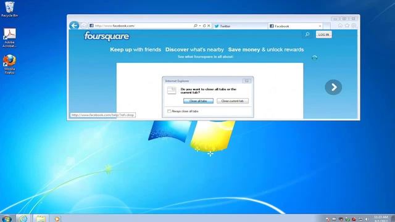Click the foursquare logo
The width and height of the screenshot is (395, 222).
[x=107, y=36]
